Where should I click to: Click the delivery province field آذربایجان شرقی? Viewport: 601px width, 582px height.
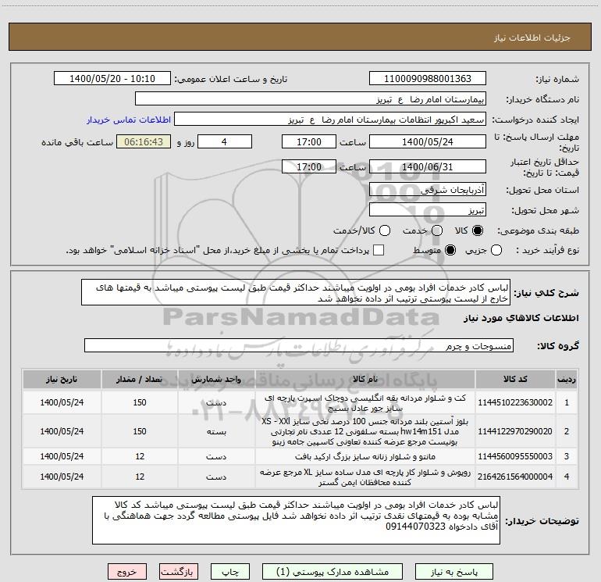(x=428, y=190)
